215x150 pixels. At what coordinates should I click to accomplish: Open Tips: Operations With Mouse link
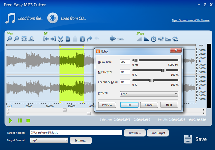click(x=190, y=20)
